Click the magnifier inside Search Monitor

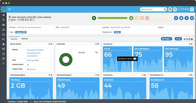coord(165,9)
